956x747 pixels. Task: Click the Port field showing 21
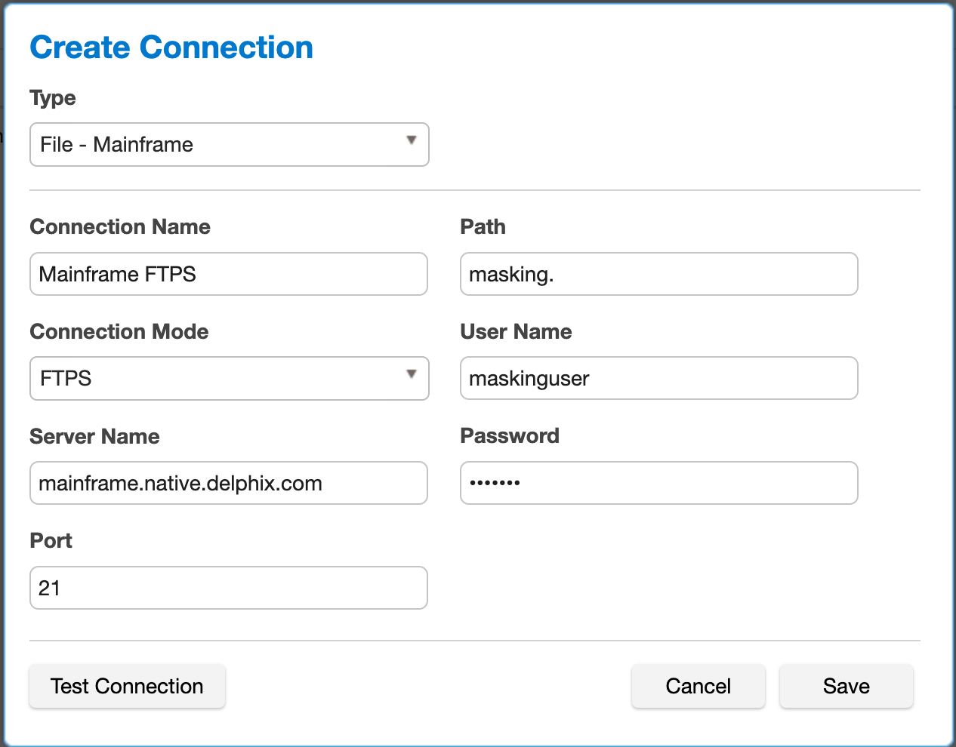(228, 588)
